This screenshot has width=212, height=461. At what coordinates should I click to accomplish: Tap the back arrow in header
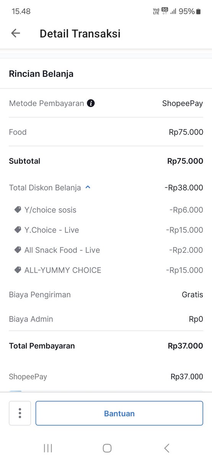[x=15, y=33]
